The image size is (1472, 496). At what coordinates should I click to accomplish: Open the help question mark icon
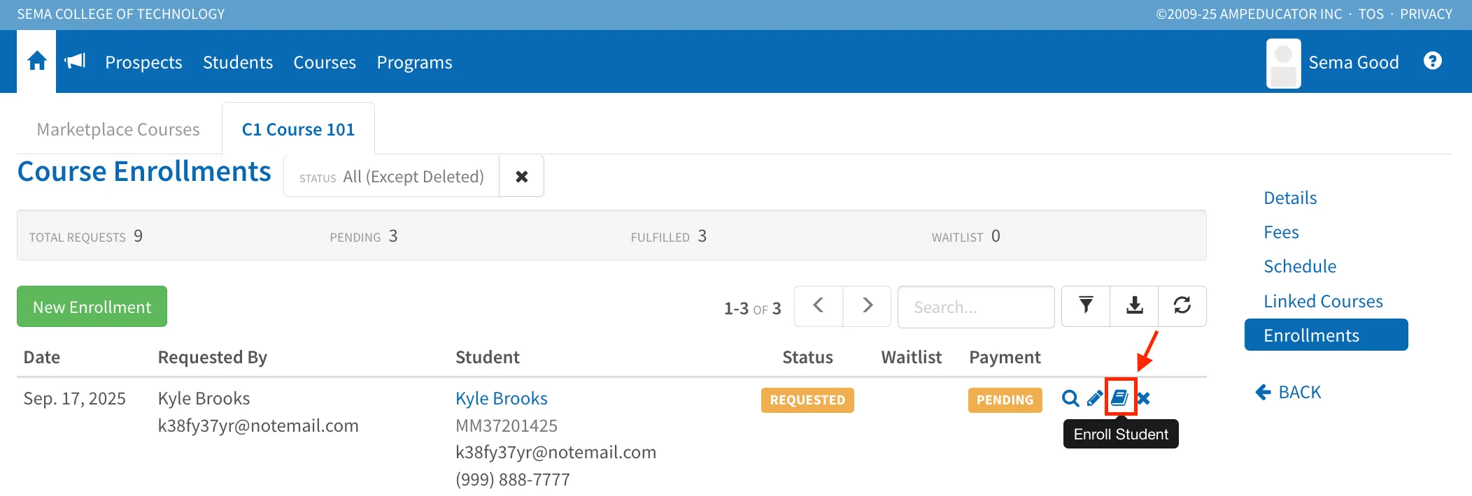pos(1432,61)
